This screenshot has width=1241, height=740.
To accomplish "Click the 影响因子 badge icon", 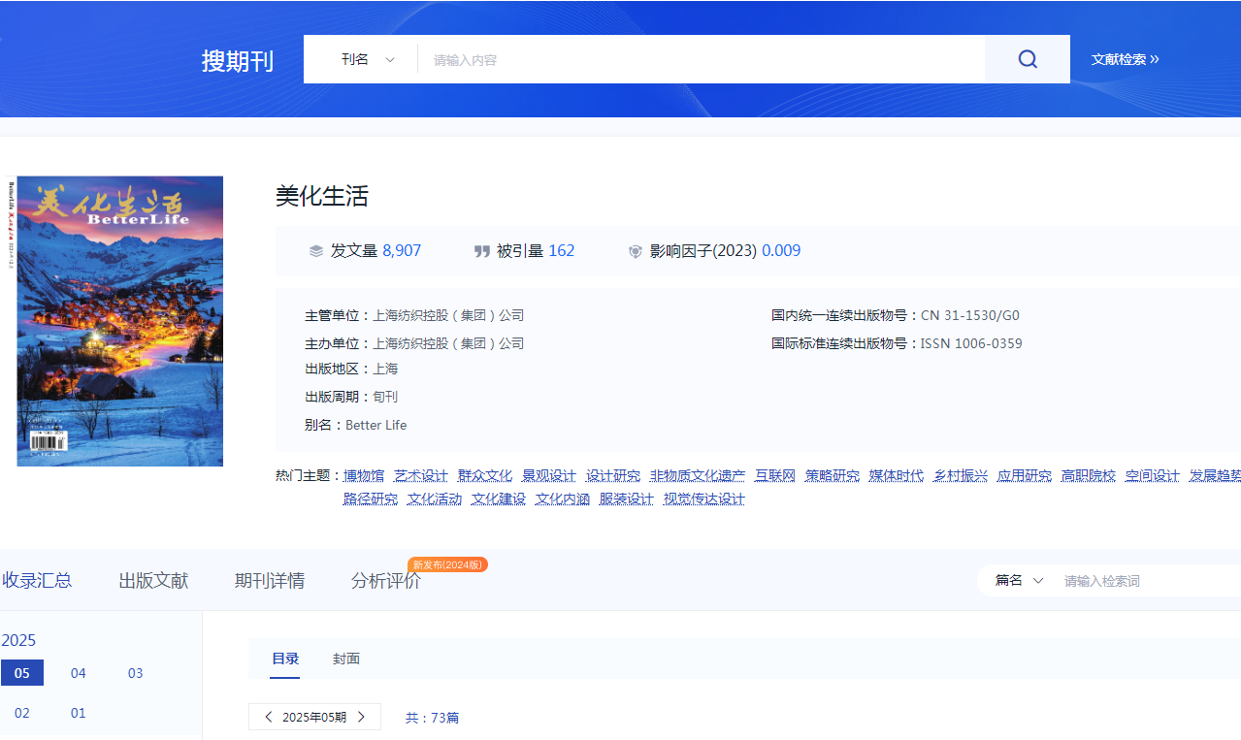I will point(636,251).
